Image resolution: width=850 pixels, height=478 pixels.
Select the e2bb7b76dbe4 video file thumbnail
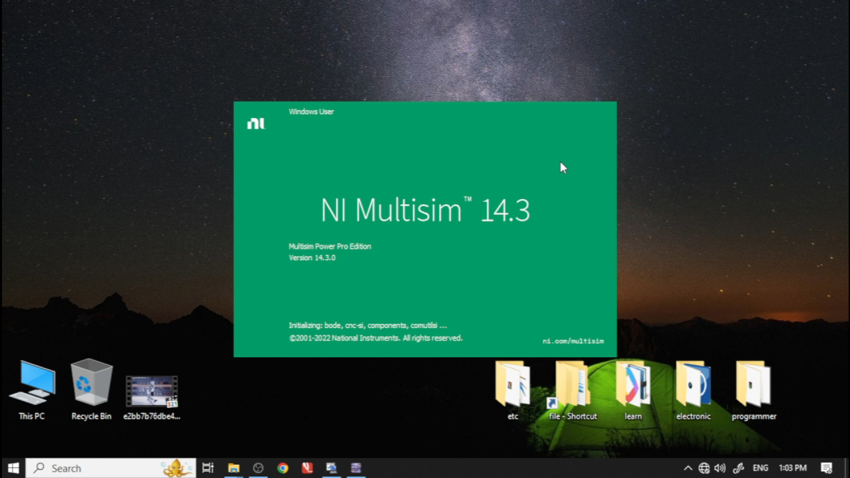(151, 391)
